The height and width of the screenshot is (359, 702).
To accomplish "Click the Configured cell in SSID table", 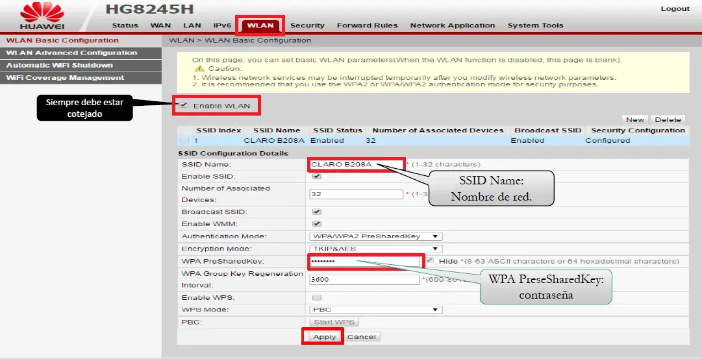I will point(608,141).
